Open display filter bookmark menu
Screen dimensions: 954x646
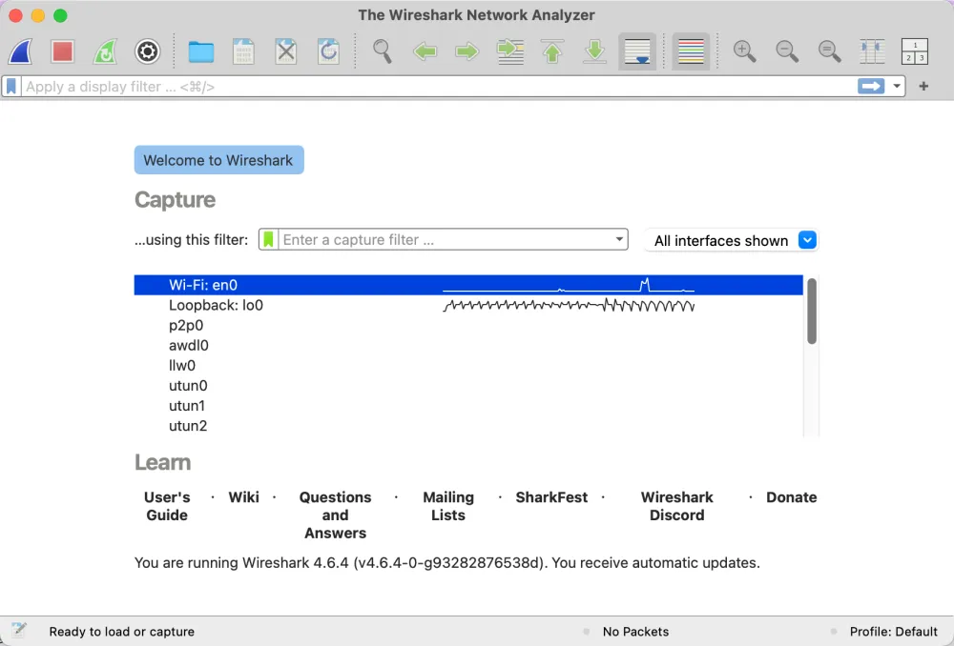[10, 87]
